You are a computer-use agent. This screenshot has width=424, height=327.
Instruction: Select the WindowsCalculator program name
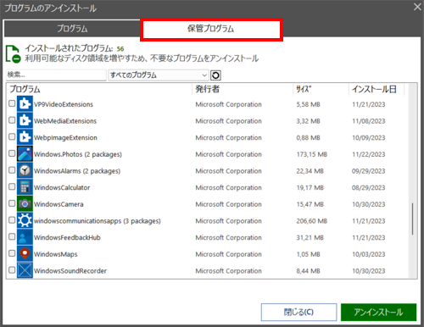62,187
